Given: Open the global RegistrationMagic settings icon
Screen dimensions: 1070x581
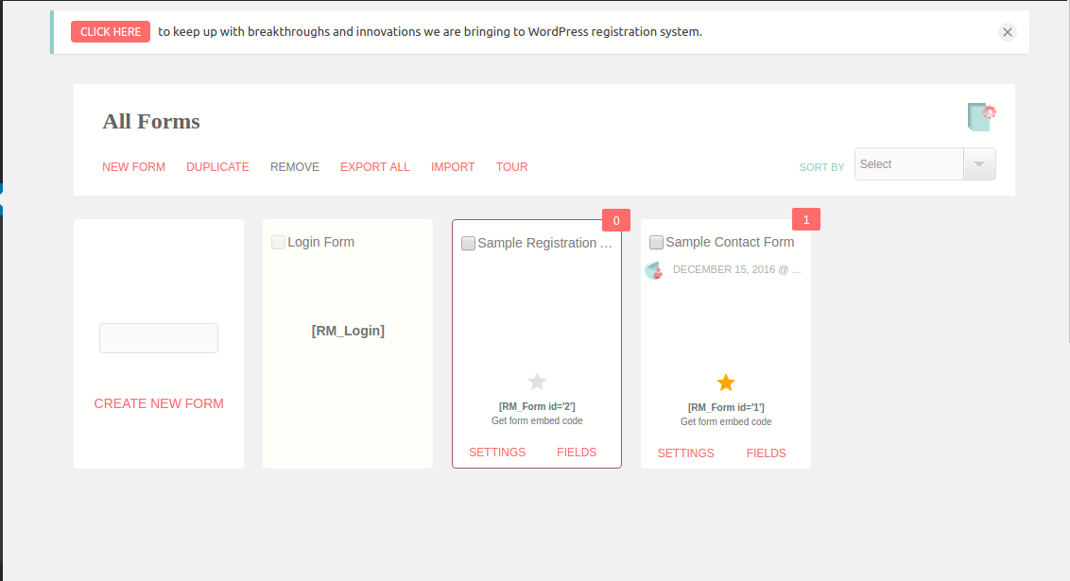Looking at the screenshot, I should click(982, 116).
